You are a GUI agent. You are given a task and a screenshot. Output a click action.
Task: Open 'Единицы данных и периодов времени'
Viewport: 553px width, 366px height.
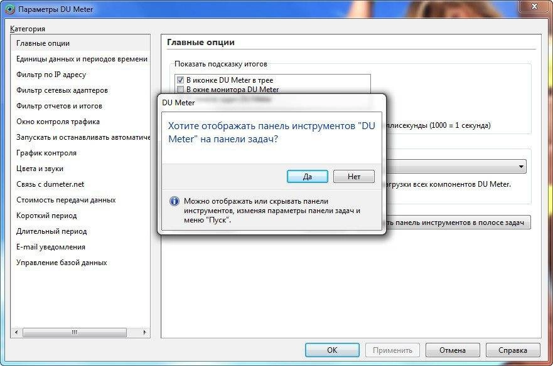click(x=80, y=59)
